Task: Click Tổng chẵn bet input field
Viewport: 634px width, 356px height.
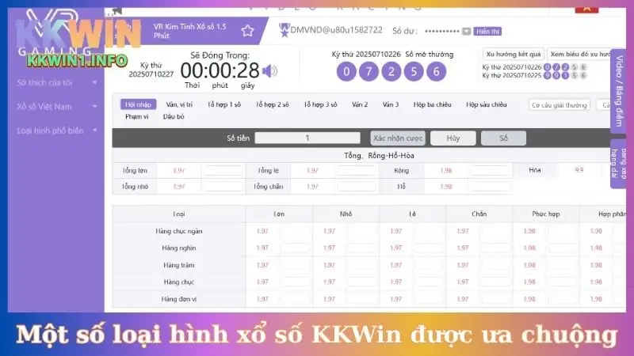Action: 356,187
